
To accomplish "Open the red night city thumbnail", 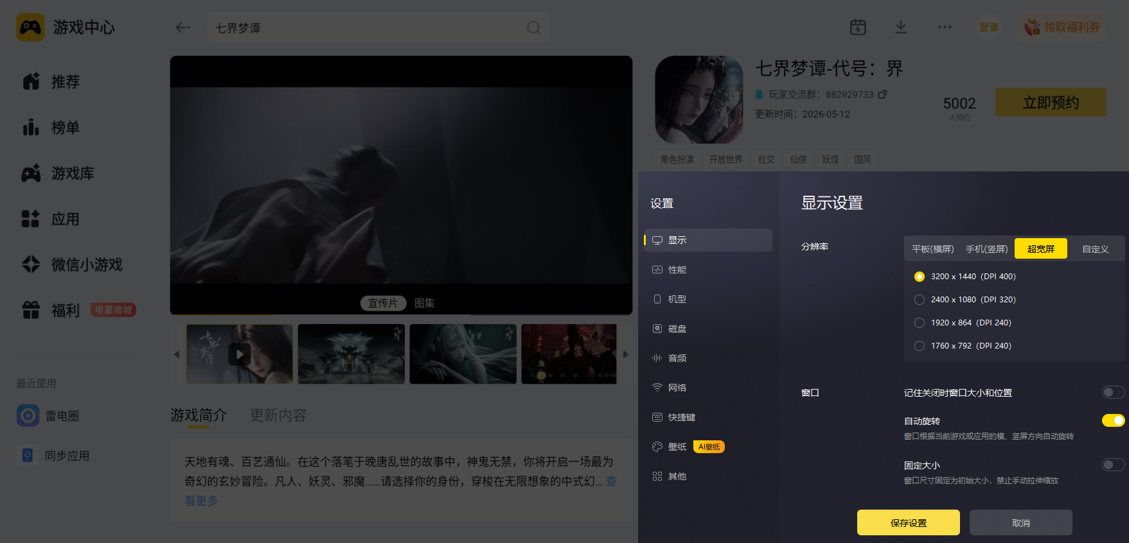I will (569, 354).
